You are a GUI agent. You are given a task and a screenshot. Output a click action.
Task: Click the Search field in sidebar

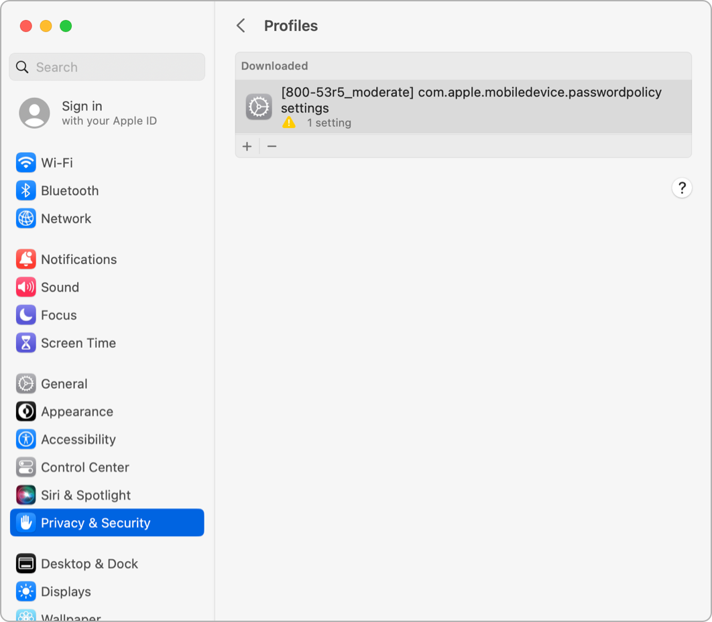[x=107, y=67]
